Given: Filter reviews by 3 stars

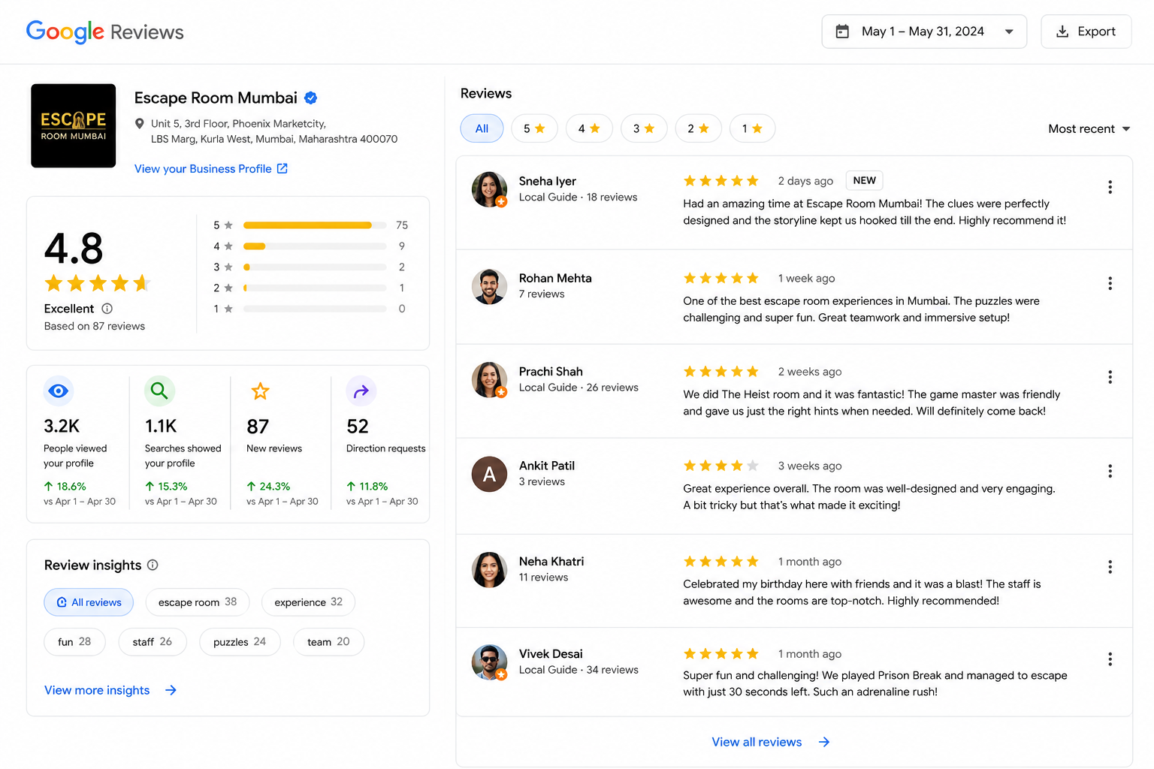Looking at the screenshot, I should [x=644, y=128].
